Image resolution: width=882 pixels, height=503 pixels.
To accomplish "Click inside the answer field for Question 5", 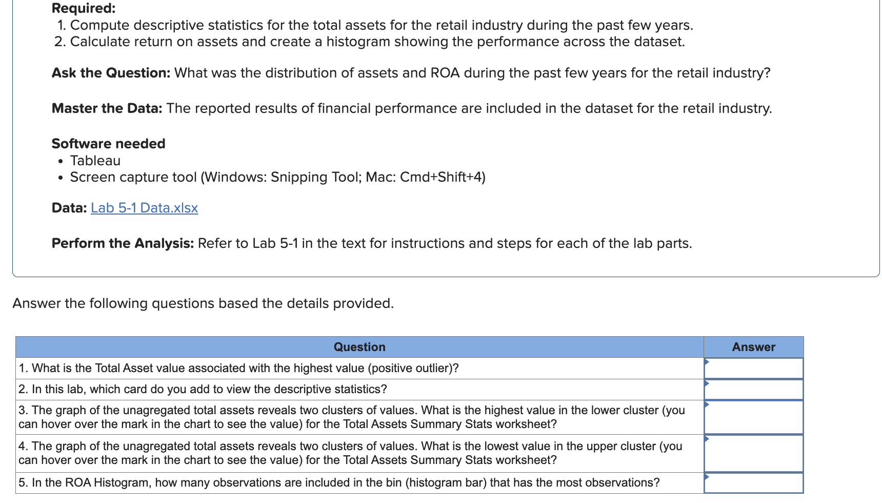I will 753,483.
